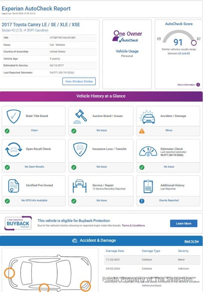Viewport: 203px width, 292px height.
Task: Click the Estimated In Service date 06/12/2017
Action: coord(57,66)
